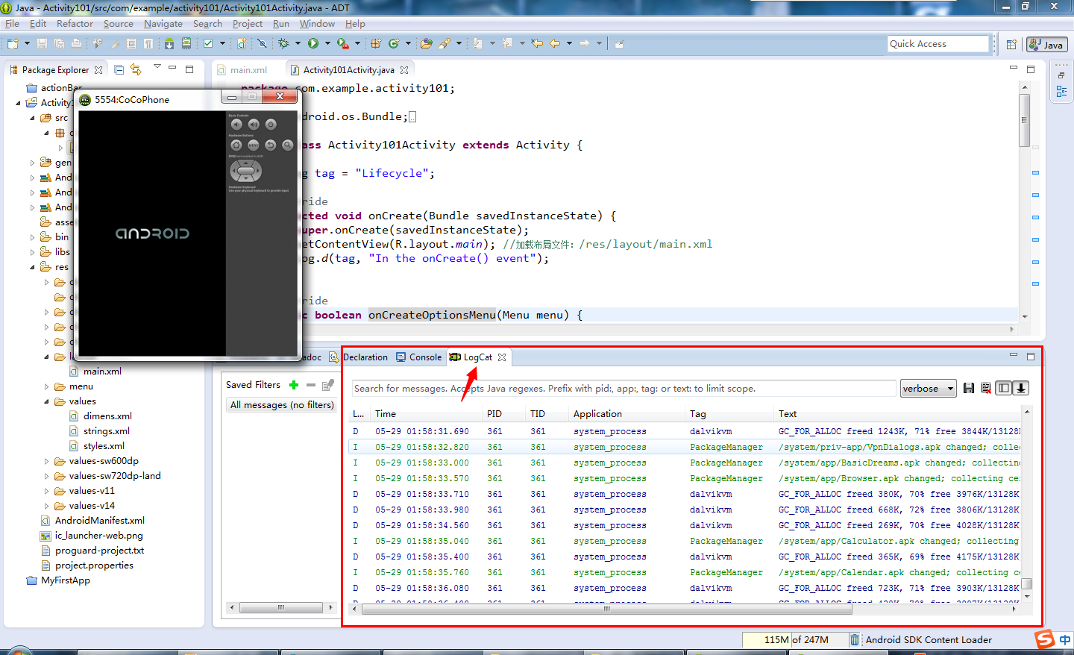Image resolution: width=1074 pixels, height=655 pixels.
Task: Select the MyFirstApp project
Action: [66, 580]
